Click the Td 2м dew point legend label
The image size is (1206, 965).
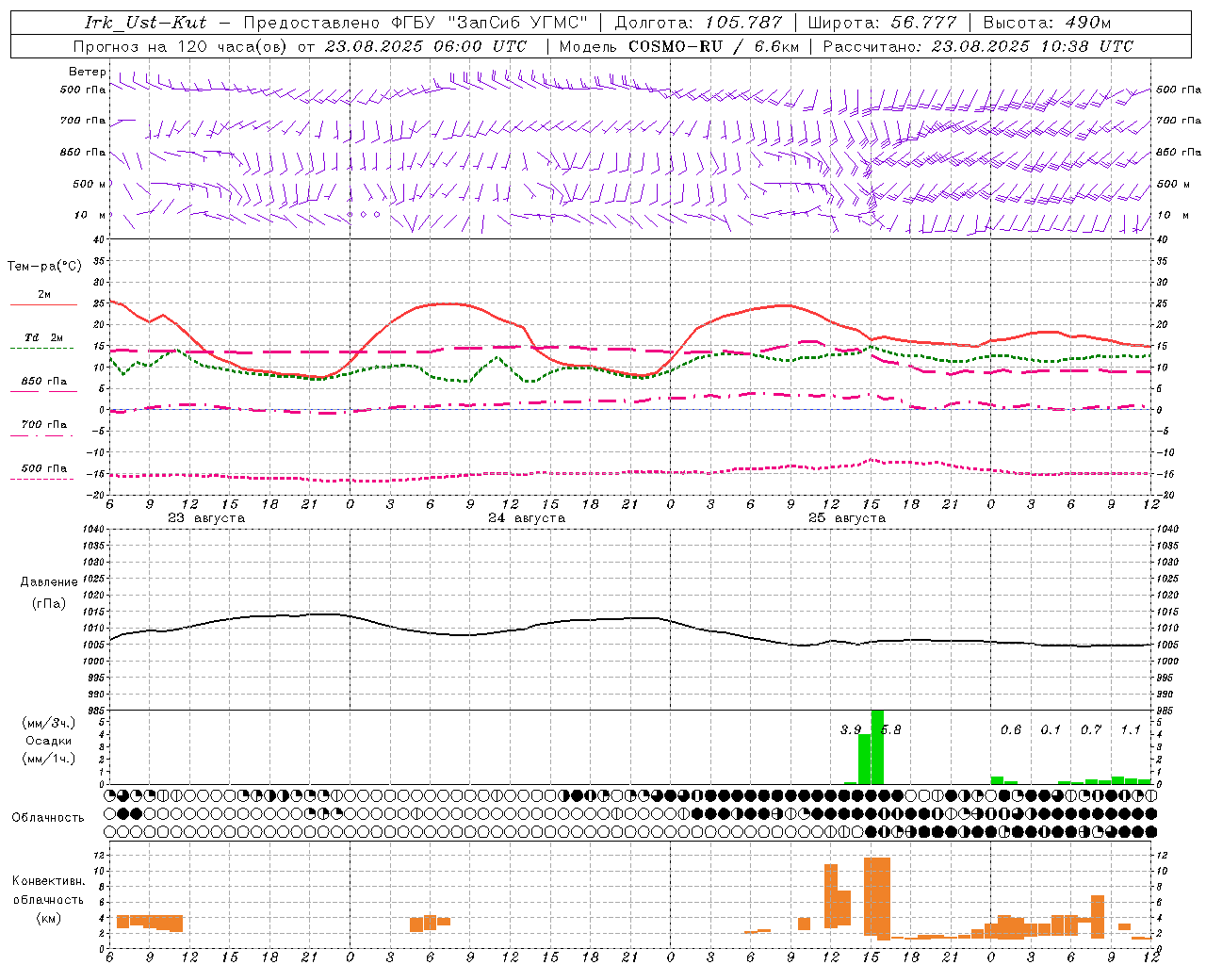tap(43, 337)
